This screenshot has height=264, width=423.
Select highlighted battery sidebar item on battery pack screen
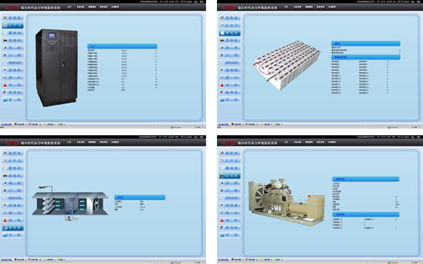pos(230,33)
